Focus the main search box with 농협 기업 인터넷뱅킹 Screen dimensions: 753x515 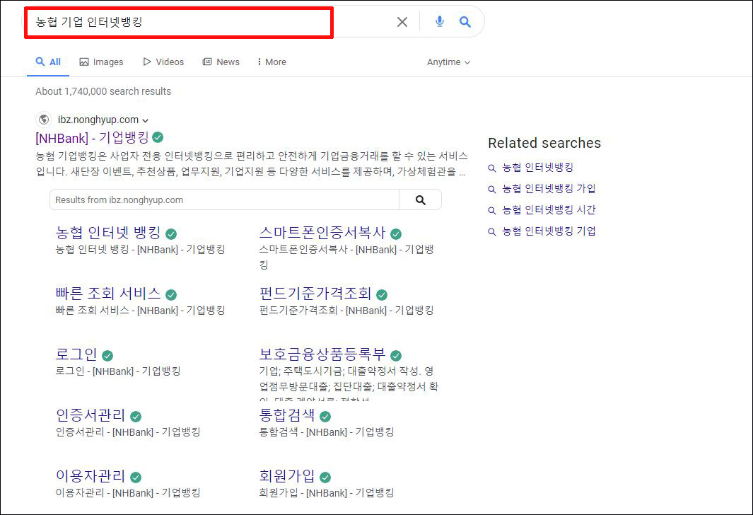[179, 22]
